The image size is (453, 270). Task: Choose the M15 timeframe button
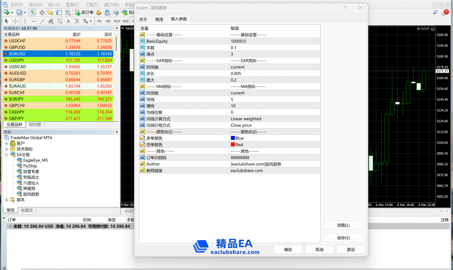[x=116, y=21]
